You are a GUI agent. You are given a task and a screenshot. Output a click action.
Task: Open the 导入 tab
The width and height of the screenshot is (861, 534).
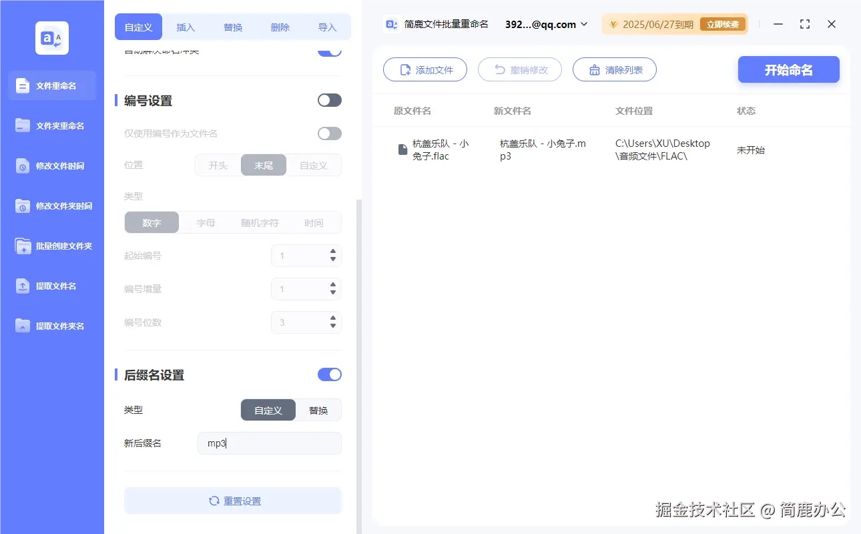[x=328, y=27]
